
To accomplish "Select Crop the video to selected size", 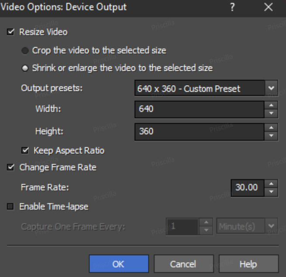I will [25, 51].
